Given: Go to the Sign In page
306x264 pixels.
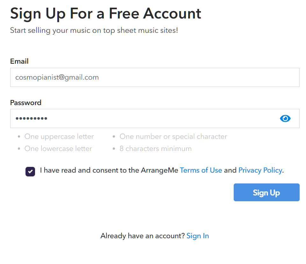Looking at the screenshot, I should click(198, 236).
